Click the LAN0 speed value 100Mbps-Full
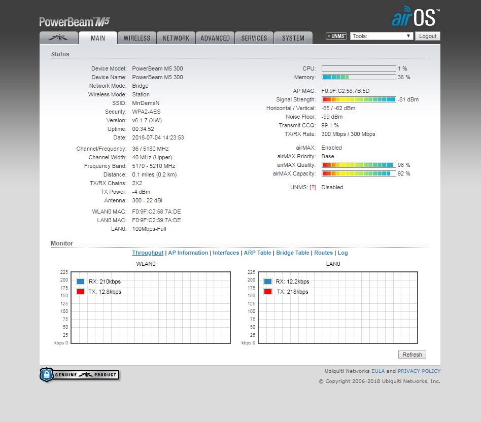The image size is (481, 422). 149,229
